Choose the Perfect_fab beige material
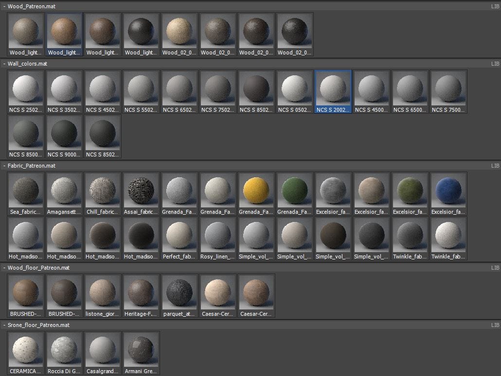The height and width of the screenshot is (376, 501). pos(179,235)
